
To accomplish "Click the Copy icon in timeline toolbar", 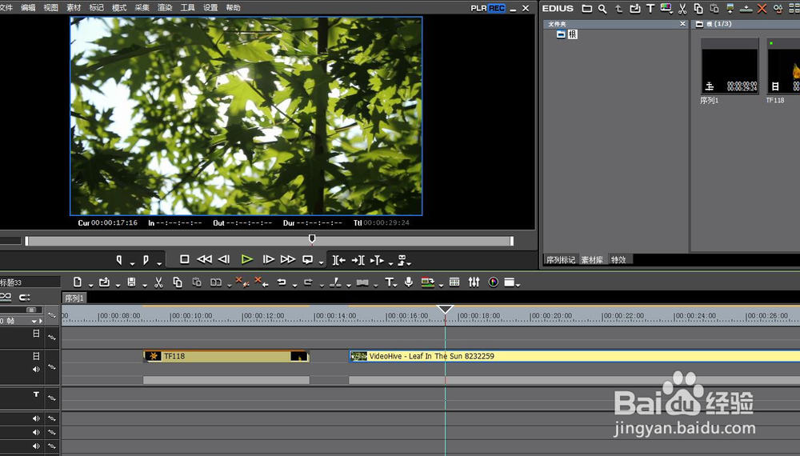I will pos(178,282).
